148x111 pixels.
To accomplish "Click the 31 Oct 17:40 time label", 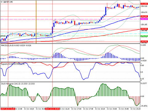I will 88,109.
